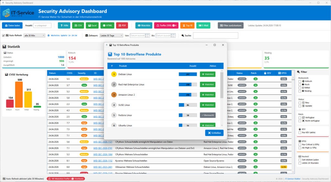The image size is (331, 182).
Task: Enable Nur KEV (aktiv) filter
Action: click(300, 133)
